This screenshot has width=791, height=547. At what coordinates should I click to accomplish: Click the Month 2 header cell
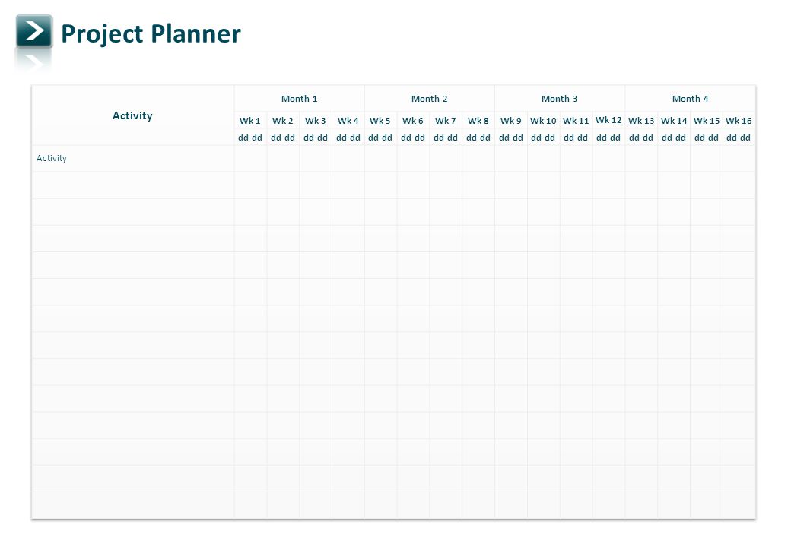point(429,99)
